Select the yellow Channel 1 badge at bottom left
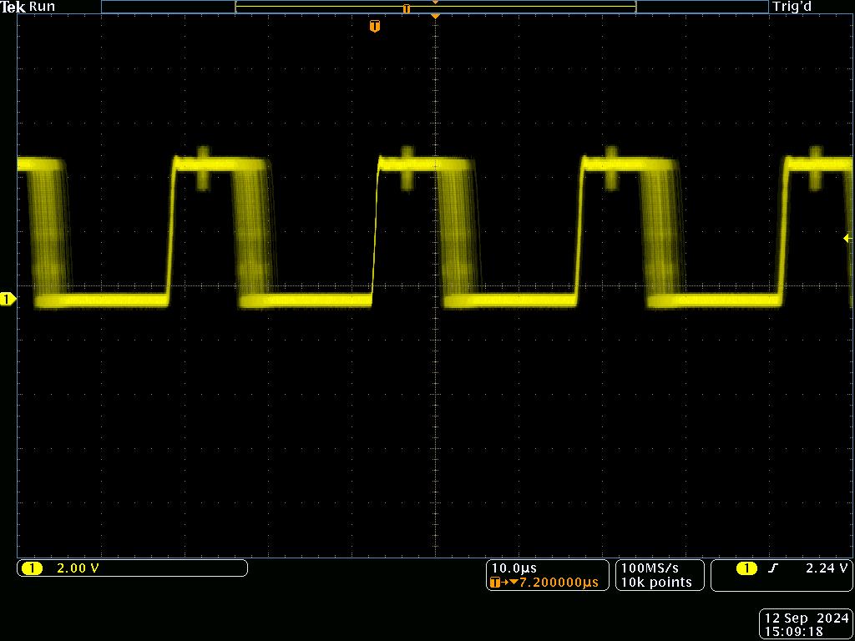This screenshot has width=855, height=641. pos(33,568)
